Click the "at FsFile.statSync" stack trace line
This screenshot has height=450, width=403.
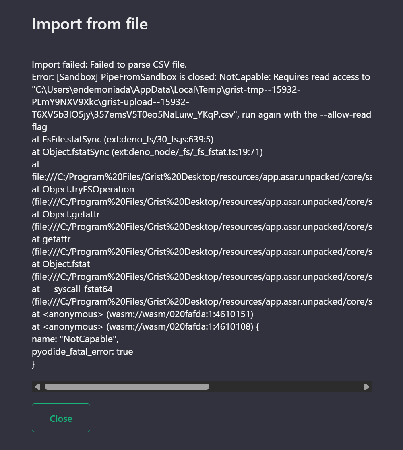click(122, 140)
